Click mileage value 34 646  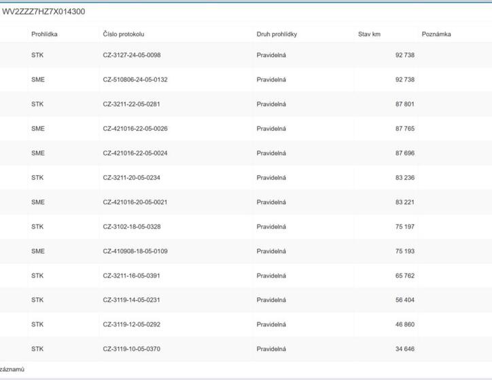tap(405, 349)
